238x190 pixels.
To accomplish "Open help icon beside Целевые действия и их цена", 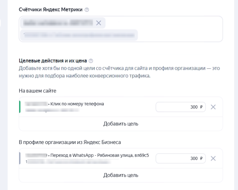I will [x=91, y=61].
